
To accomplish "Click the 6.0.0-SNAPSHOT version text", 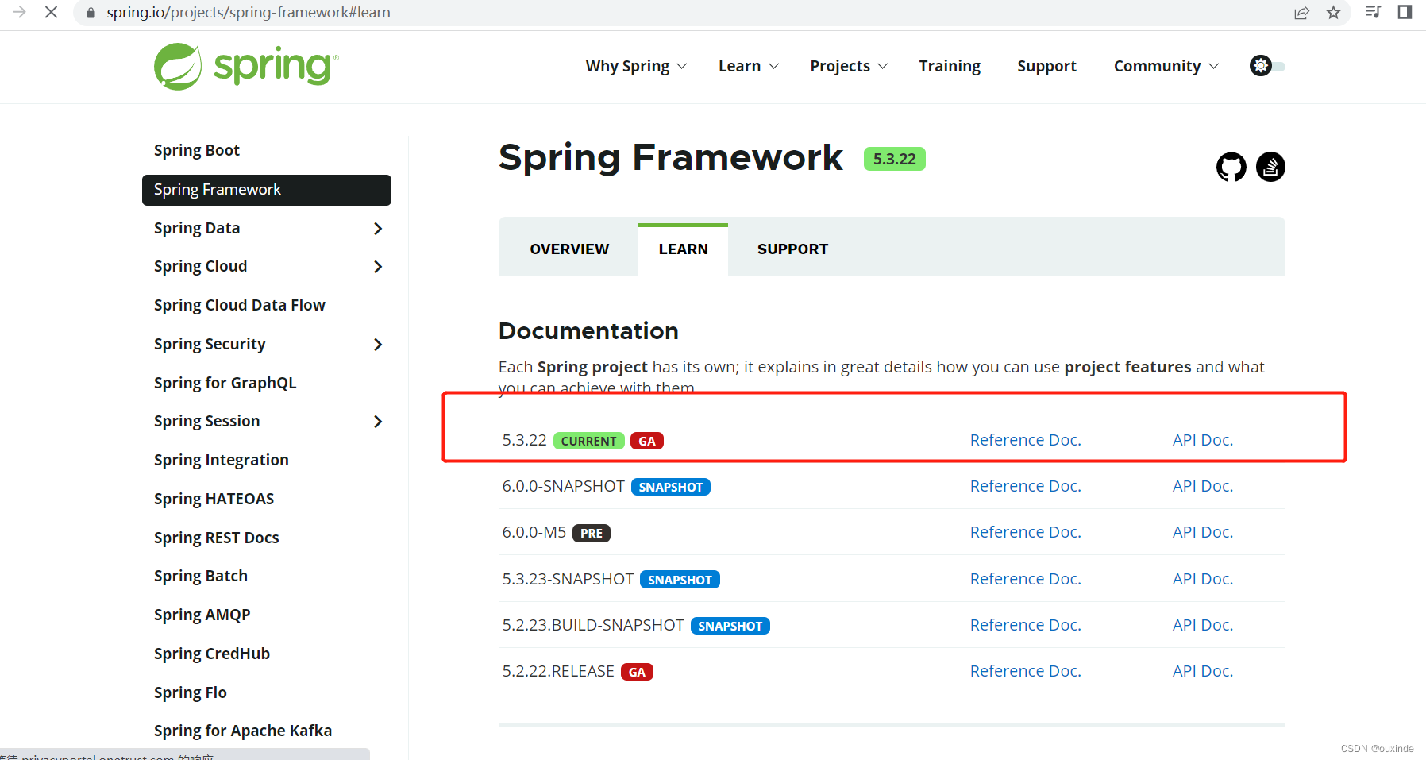I will [x=564, y=486].
